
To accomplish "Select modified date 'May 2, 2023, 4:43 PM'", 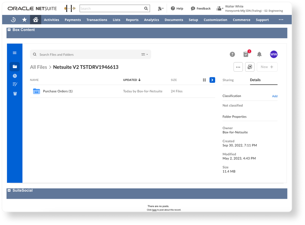I will [x=239, y=158].
